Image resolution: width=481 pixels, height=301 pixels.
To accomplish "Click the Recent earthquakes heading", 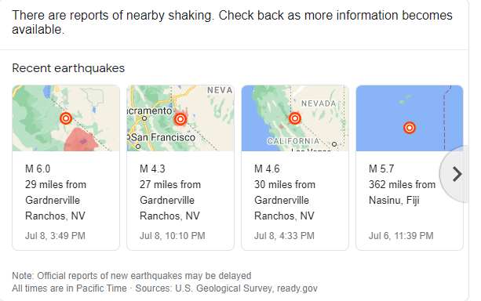I will (x=68, y=68).
